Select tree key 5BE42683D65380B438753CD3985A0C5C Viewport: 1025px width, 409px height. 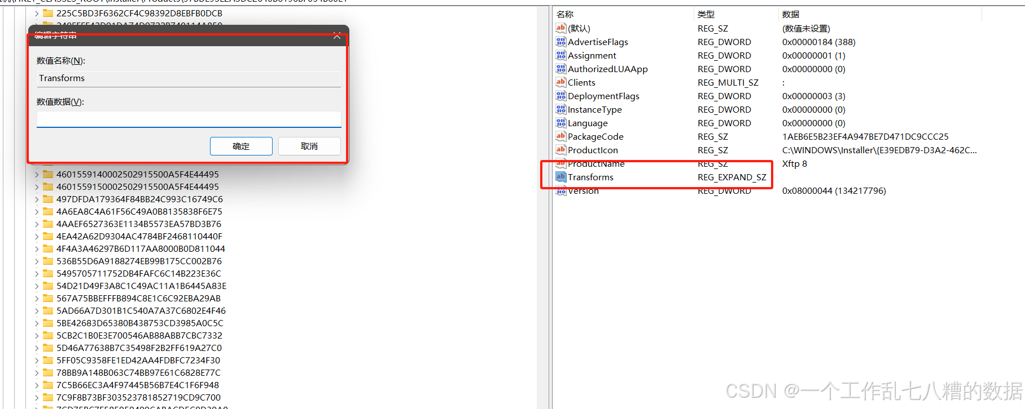140,323
